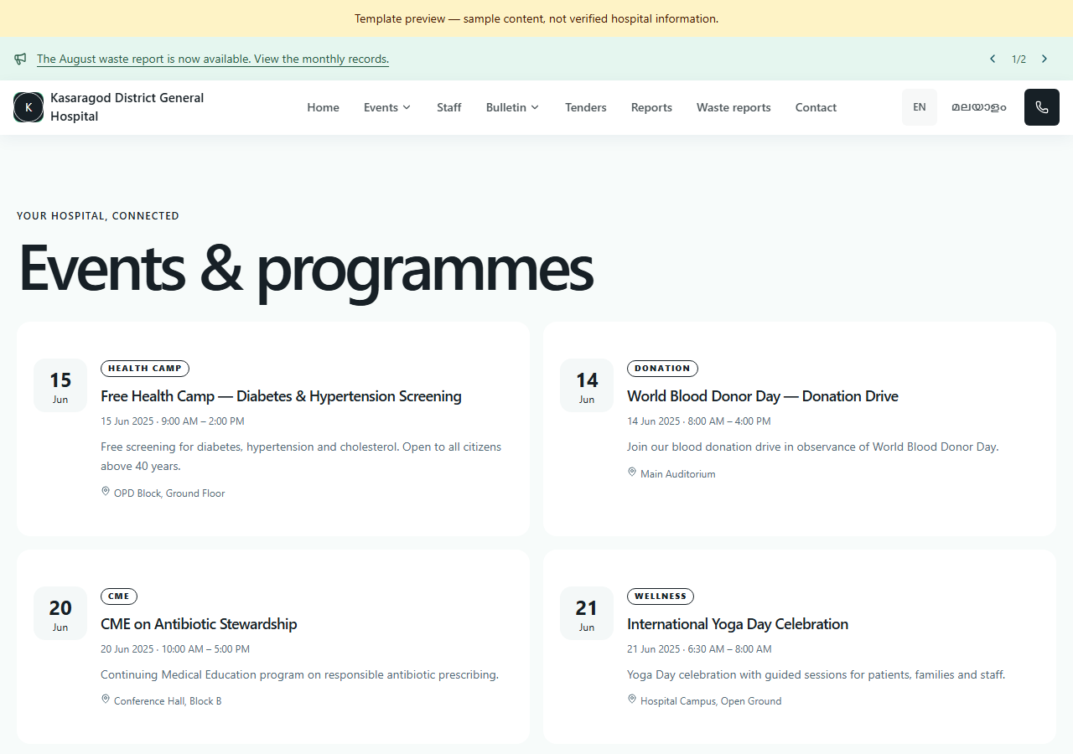Open the Reports nav item
The height and width of the screenshot is (754, 1073).
click(651, 107)
